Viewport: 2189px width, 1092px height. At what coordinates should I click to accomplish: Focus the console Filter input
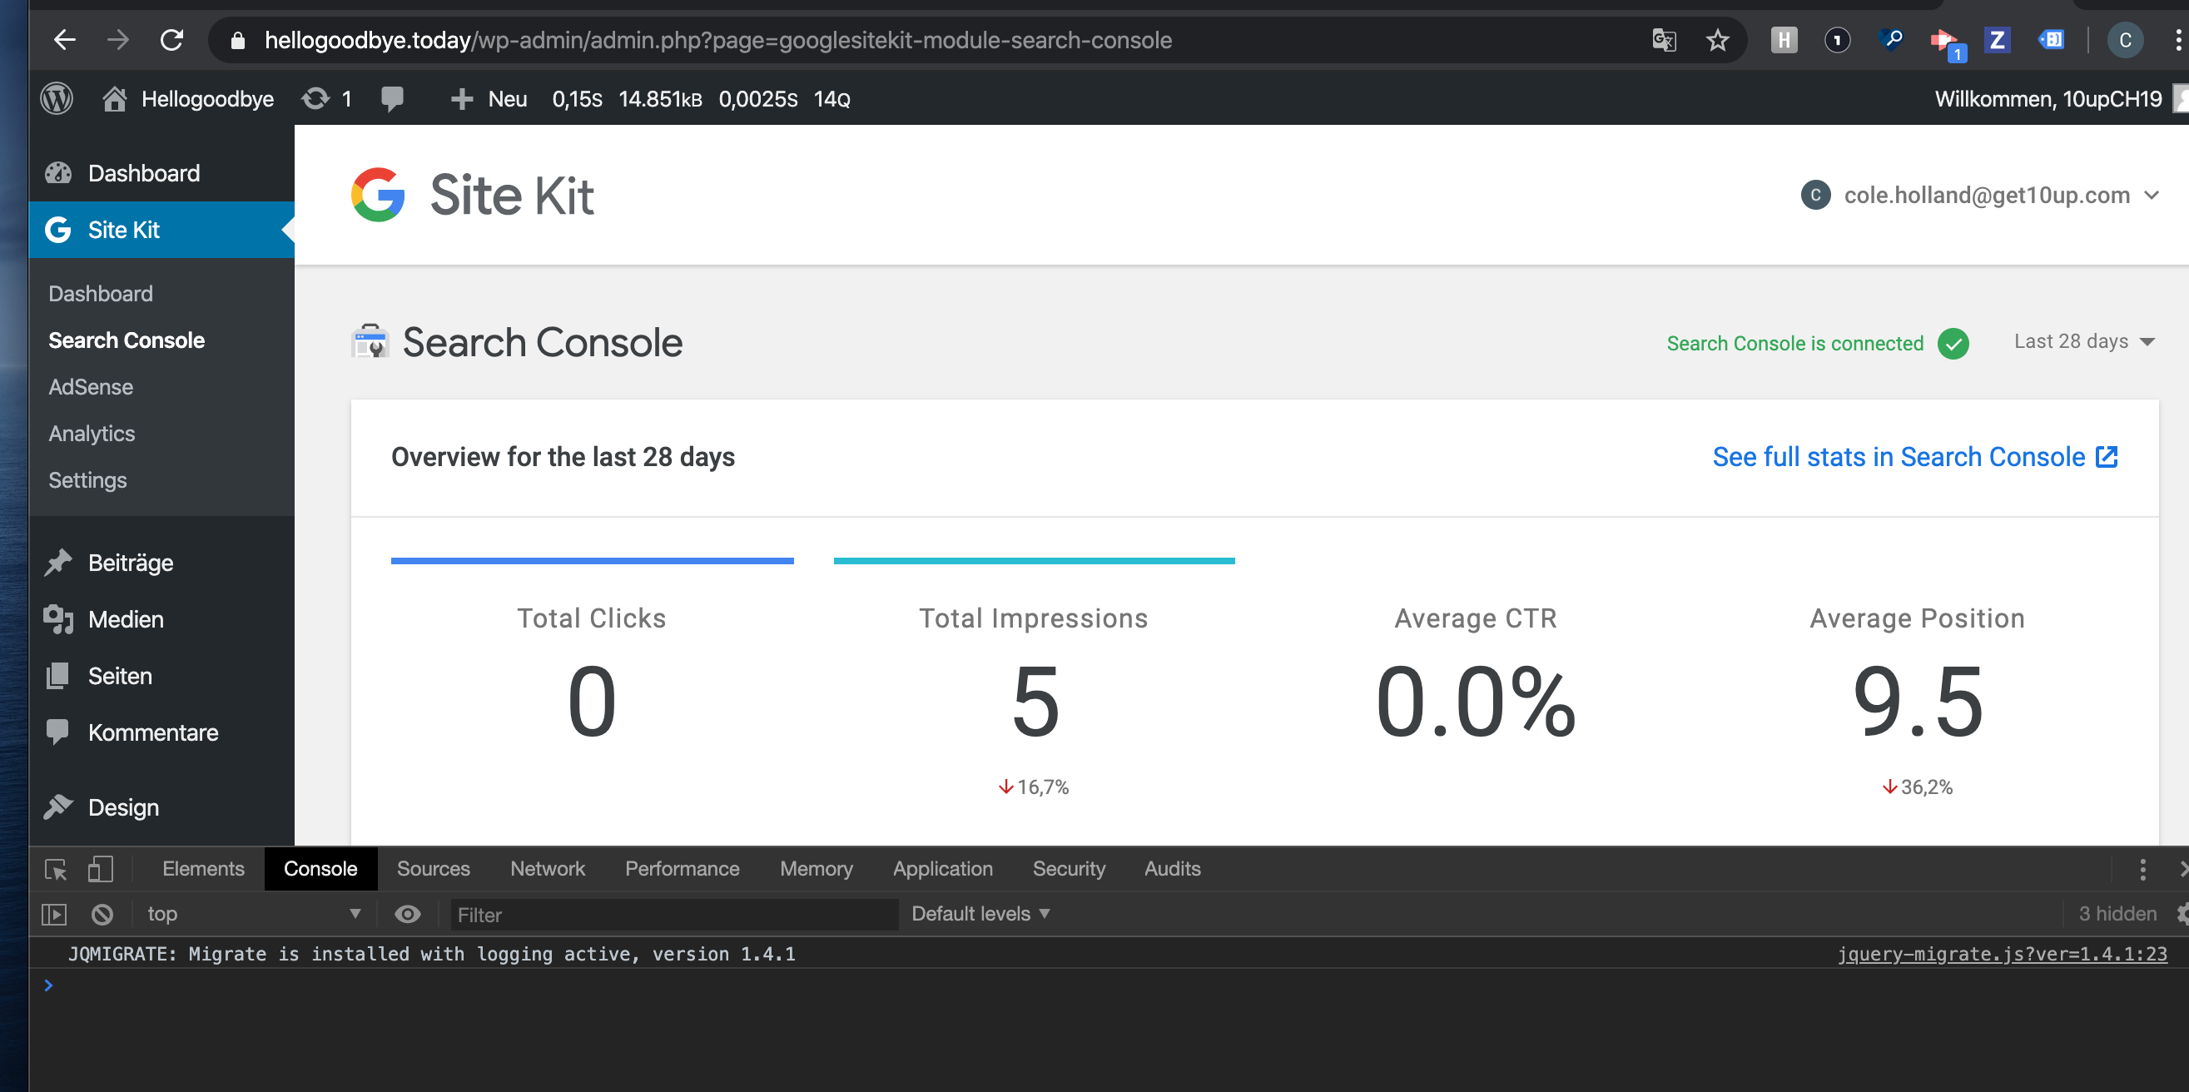tap(674, 915)
